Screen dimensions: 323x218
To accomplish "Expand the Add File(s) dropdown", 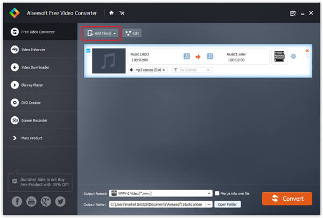I will pyautogui.click(x=115, y=33).
